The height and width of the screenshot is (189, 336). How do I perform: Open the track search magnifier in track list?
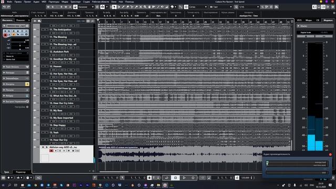click(x=92, y=21)
